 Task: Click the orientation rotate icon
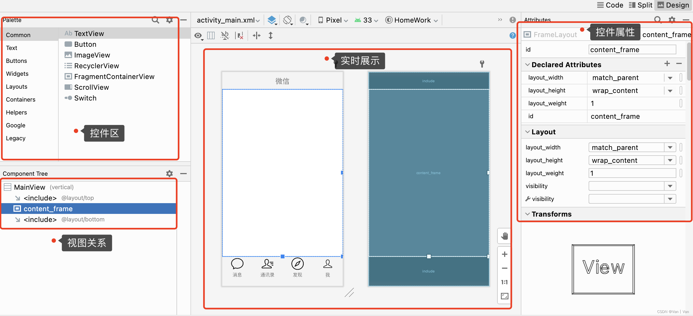tap(287, 20)
